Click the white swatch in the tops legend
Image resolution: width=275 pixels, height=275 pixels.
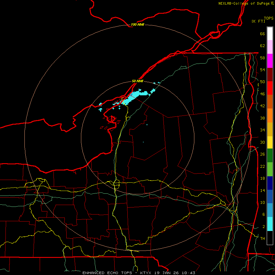click(270, 34)
